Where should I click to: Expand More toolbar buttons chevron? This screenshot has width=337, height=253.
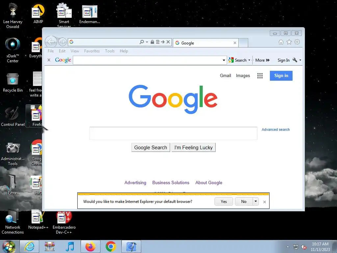pyautogui.click(x=268, y=60)
